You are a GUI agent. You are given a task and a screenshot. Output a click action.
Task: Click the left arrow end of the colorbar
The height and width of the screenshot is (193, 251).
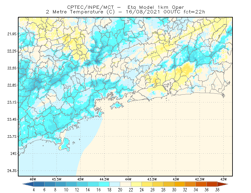click(28, 184)
